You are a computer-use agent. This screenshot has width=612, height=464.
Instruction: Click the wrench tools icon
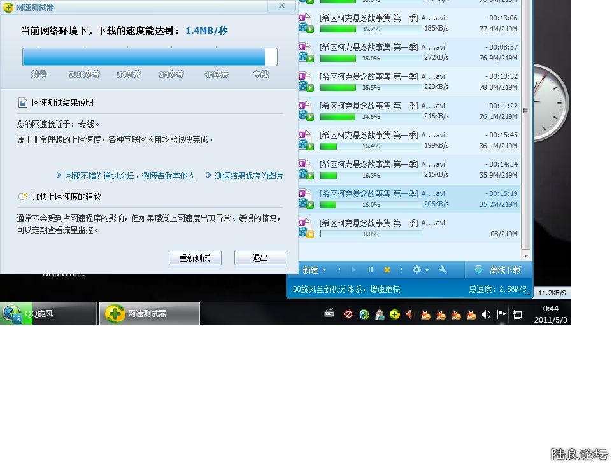coord(443,270)
